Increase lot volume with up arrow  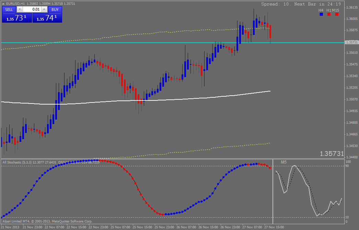[44, 9]
